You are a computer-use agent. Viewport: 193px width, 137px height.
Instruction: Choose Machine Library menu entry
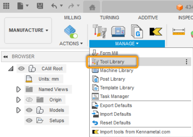[117, 71]
